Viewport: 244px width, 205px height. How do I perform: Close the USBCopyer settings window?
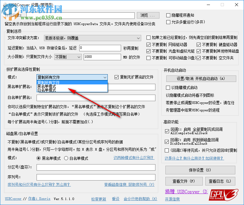[237, 5]
